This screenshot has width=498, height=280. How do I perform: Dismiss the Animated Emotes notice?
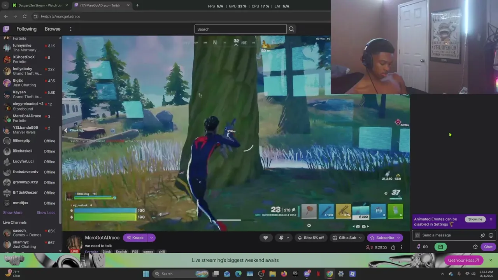click(x=491, y=219)
